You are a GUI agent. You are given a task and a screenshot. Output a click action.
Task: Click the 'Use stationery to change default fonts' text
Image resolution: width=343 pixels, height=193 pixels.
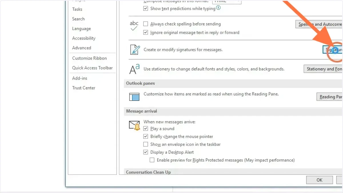[x=214, y=69]
